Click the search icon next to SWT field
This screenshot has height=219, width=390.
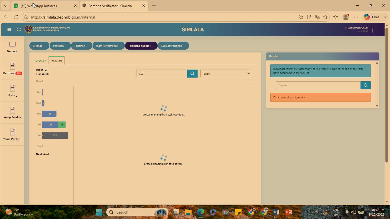[192, 74]
